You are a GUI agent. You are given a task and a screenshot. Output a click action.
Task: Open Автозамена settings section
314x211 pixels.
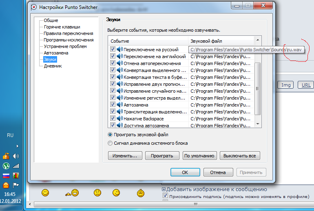[x=56, y=53]
